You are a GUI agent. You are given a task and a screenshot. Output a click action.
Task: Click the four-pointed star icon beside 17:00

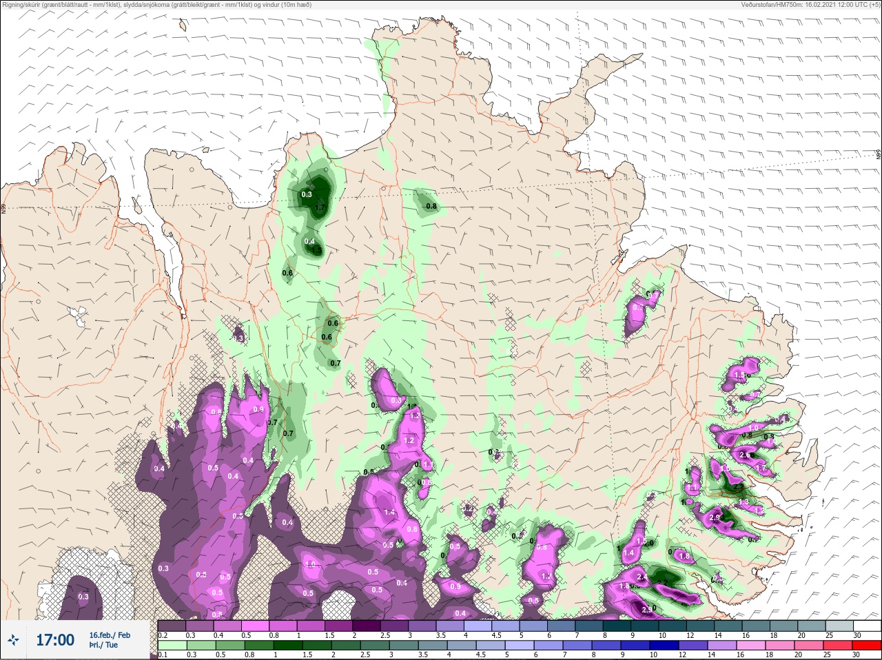tap(13, 640)
